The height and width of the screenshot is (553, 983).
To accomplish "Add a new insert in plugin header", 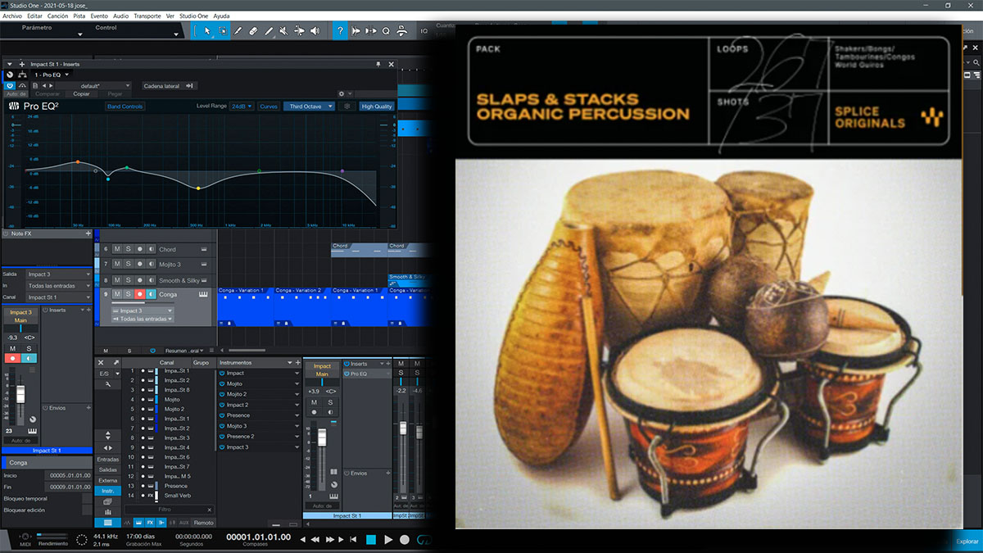I will tap(21, 64).
